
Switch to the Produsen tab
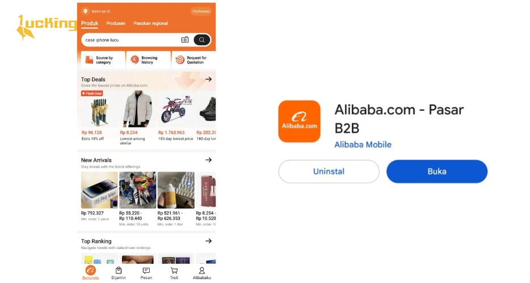pyautogui.click(x=116, y=23)
